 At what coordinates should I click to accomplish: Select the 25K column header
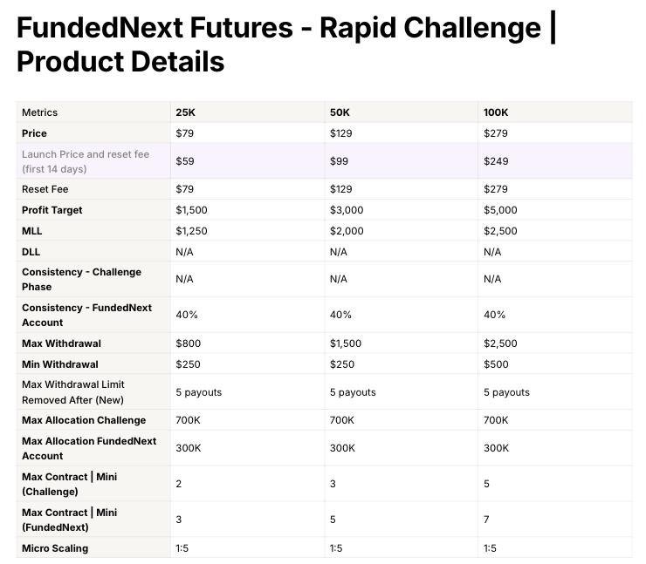pos(185,112)
